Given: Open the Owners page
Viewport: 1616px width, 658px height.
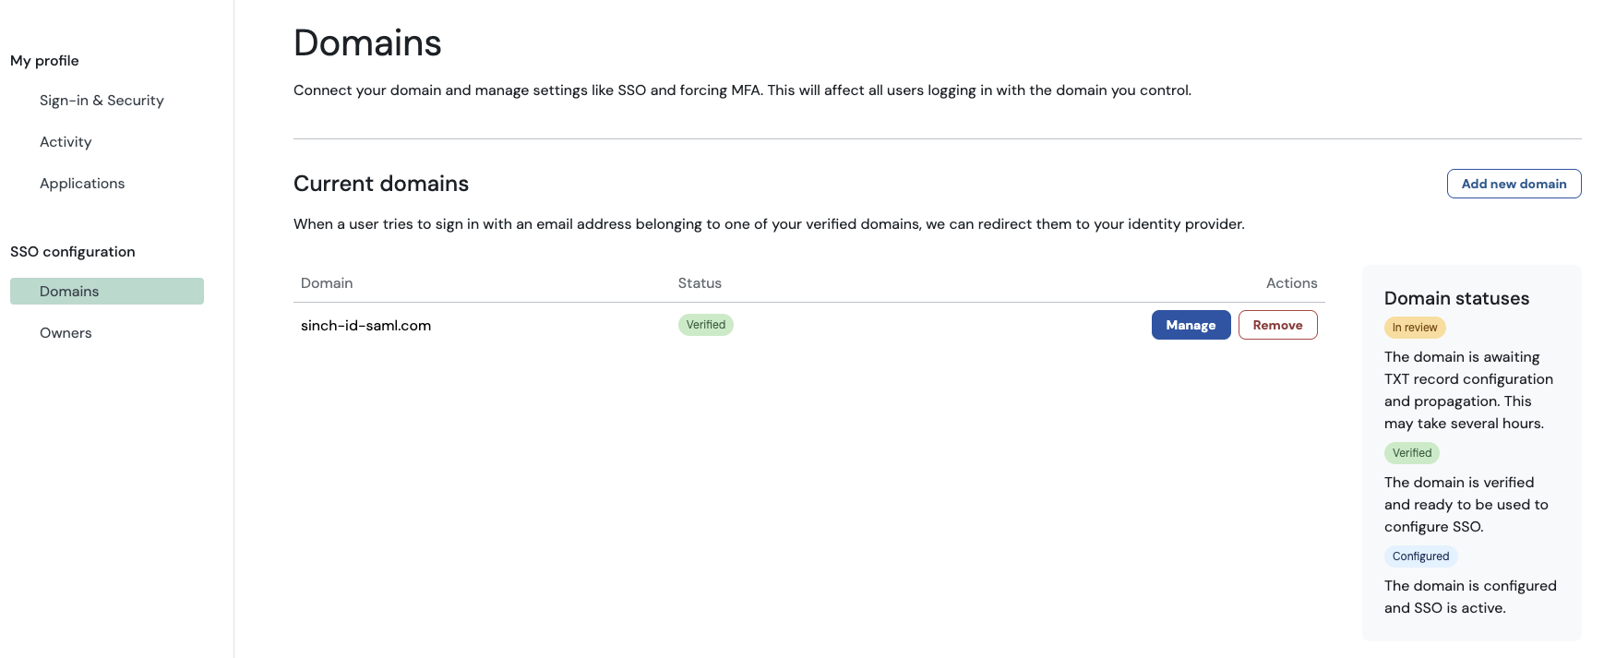Looking at the screenshot, I should (x=66, y=333).
